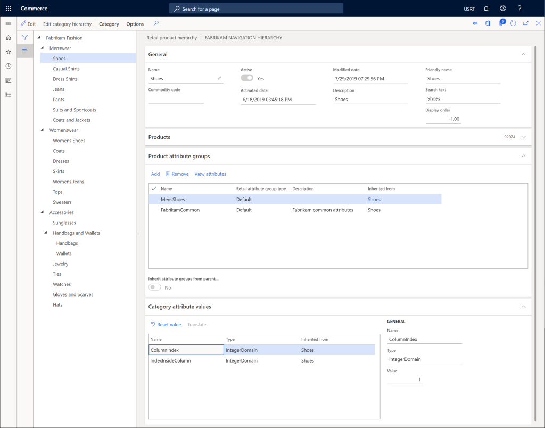Screen dimensions: 545x428
Task: Open Modules list icon in sidebar
Action: 9,95
